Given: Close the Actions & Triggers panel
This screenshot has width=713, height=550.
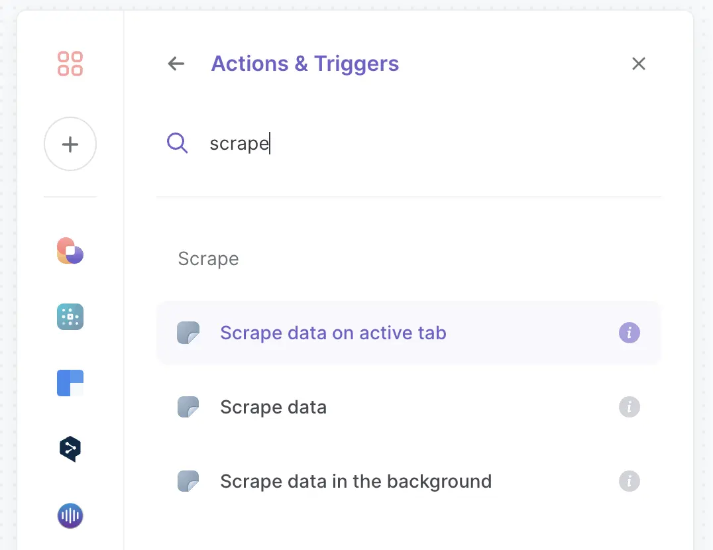Looking at the screenshot, I should click(638, 64).
